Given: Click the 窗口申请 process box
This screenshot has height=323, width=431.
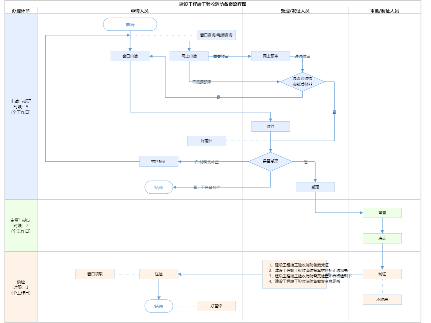Looking at the screenshot, I should 130,56.
